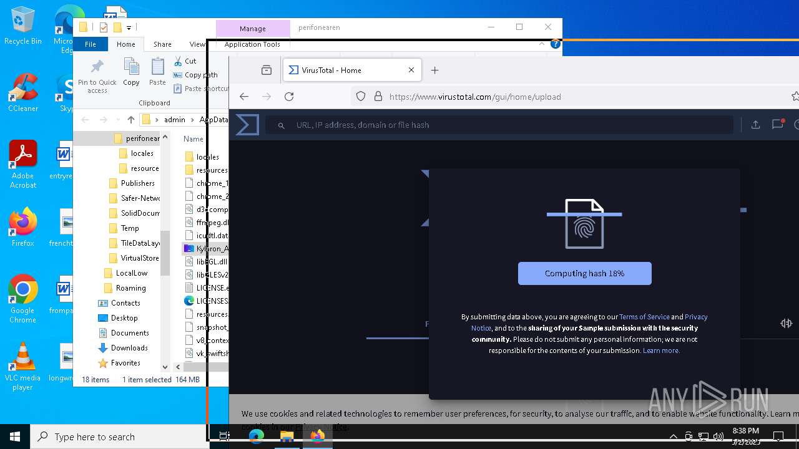Click the Paste ribbon button in Explorer

pos(157,72)
